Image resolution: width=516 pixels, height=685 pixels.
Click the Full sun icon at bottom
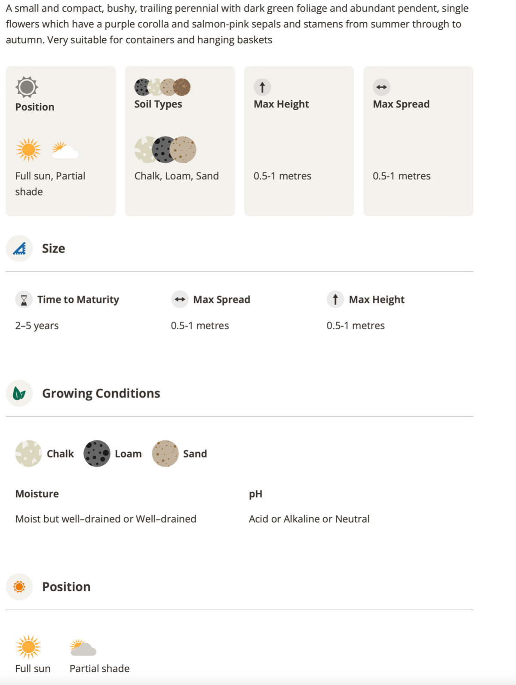click(28, 647)
